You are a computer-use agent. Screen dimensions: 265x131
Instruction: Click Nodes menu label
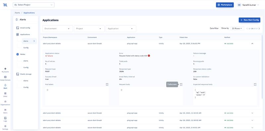(x=23, y=54)
